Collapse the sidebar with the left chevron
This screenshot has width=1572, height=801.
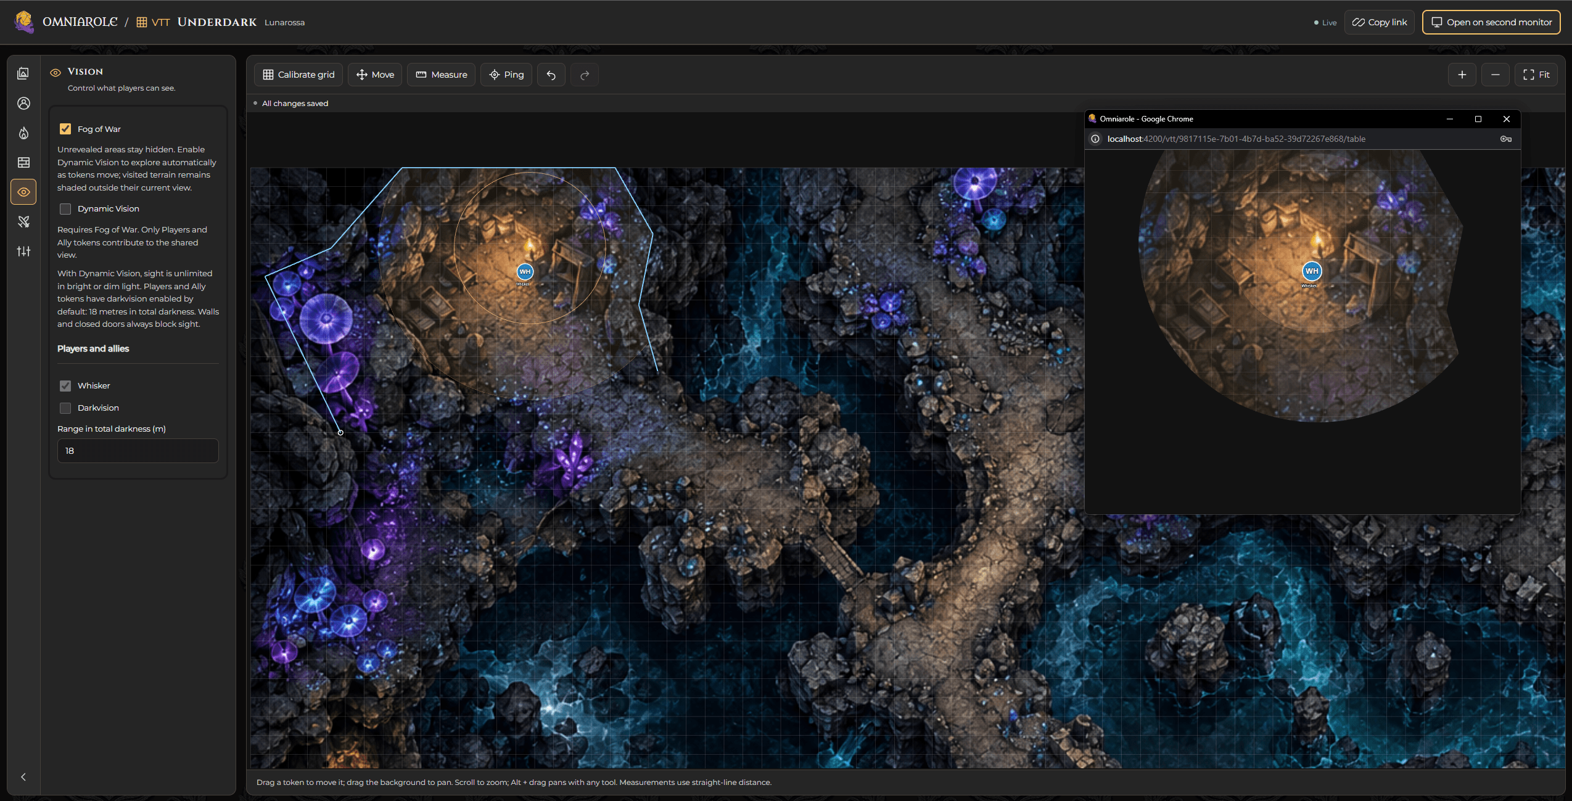(23, 777)
